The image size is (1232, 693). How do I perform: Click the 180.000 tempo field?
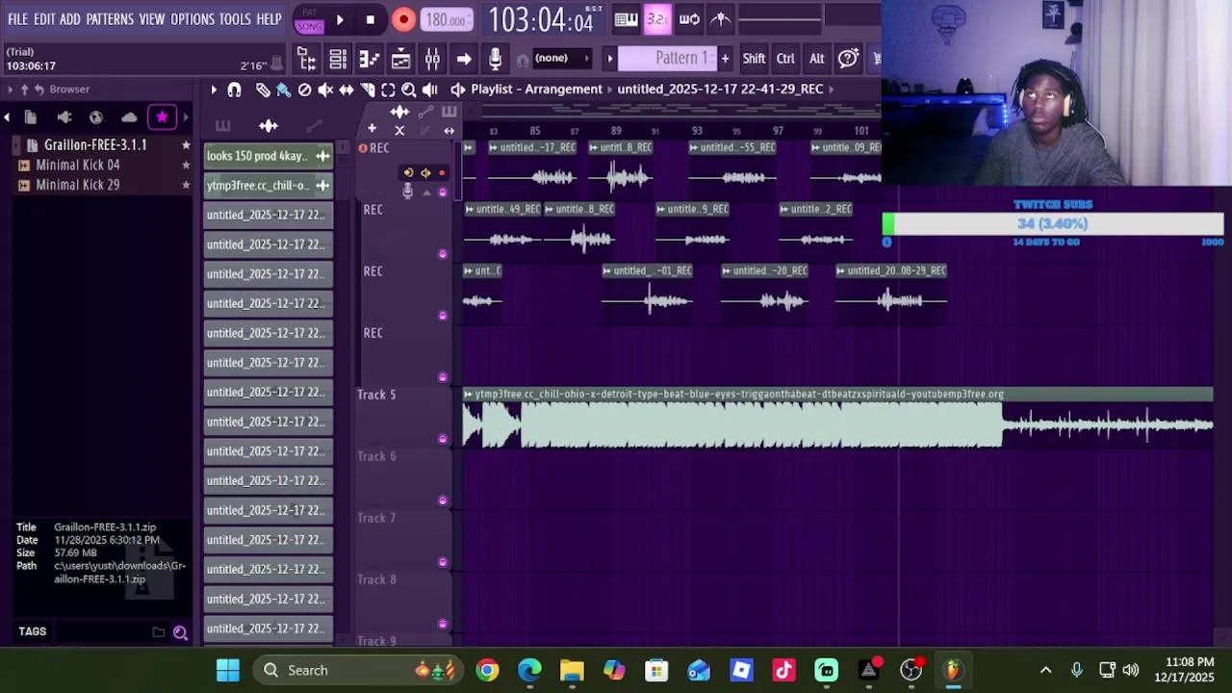point(448,20)
